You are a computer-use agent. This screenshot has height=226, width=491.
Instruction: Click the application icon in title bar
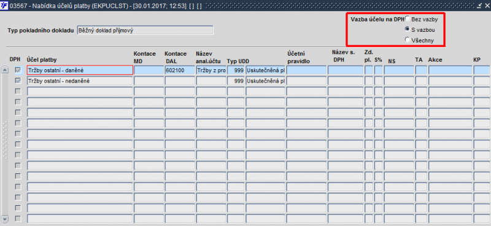coord(4,6)
